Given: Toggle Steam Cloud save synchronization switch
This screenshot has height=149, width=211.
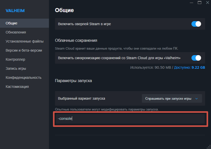Looking at the screenshot, I should pos(196,58).
